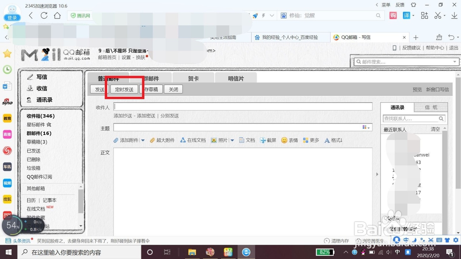Click the search magnifier in browser search box
The width and height of the screenshot is (461, 259).
378,16
